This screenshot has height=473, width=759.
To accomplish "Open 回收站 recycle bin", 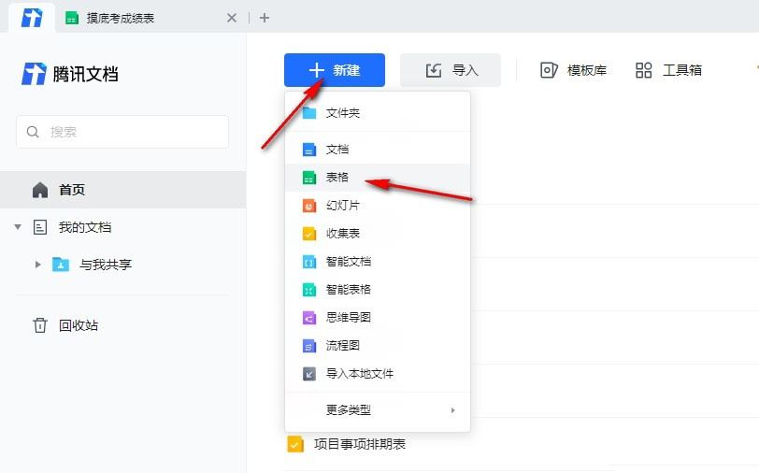I will click(79, 325).
